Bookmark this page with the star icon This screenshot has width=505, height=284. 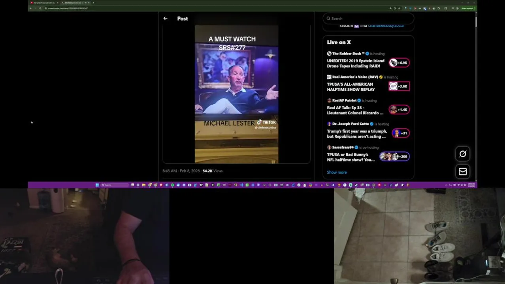[x=399, y=8]
